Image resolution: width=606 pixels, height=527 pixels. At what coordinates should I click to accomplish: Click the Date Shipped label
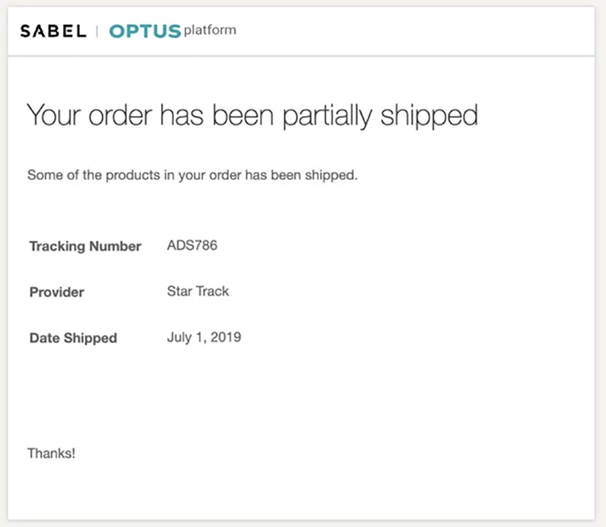click(73, 338)
